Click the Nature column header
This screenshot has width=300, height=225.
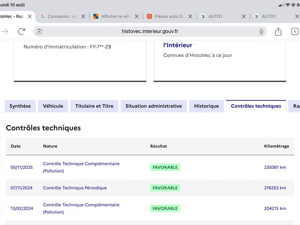pyautogui.click(x=50, y=146)
